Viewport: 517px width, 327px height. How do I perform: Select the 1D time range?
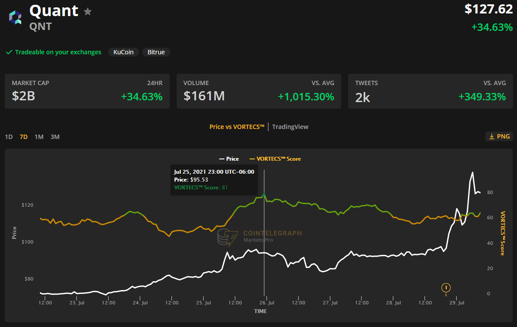tap(9, 137)
